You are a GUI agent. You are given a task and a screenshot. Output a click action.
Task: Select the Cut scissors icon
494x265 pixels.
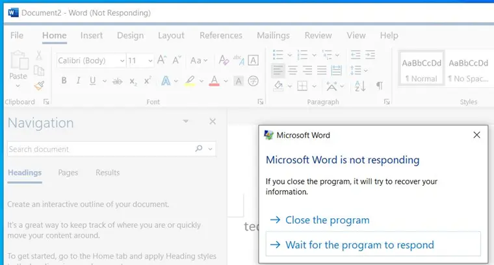pos(39,55)
